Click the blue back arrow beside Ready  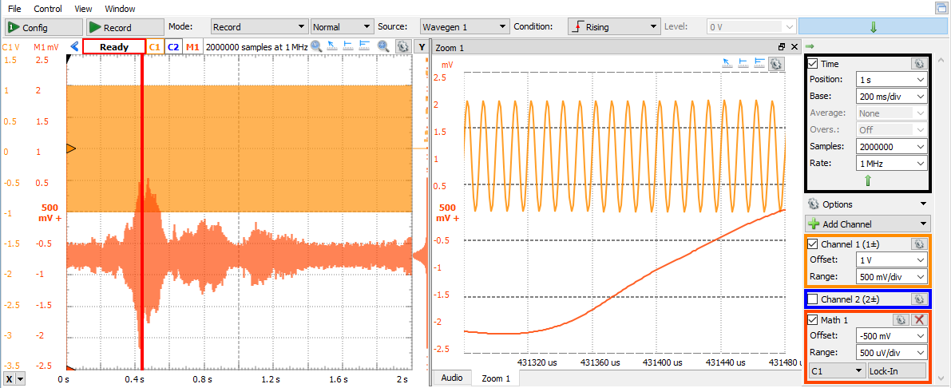coord(74,47)
